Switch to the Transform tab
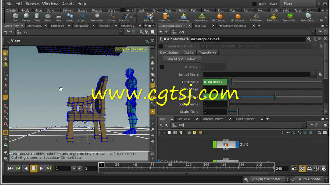330x185 pixels. pyautogui.click(x=207, y=53)
